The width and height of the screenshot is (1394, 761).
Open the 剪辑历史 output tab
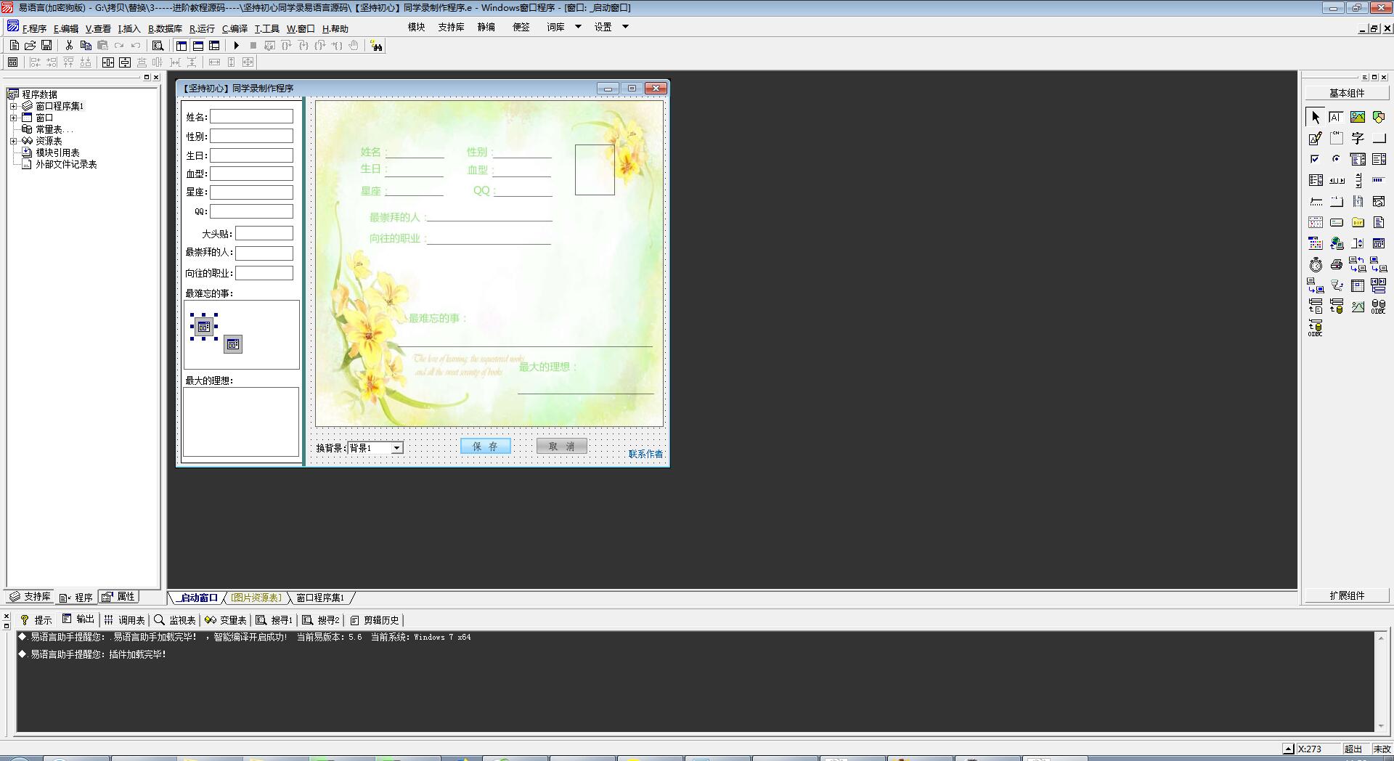tap(375, 620)
